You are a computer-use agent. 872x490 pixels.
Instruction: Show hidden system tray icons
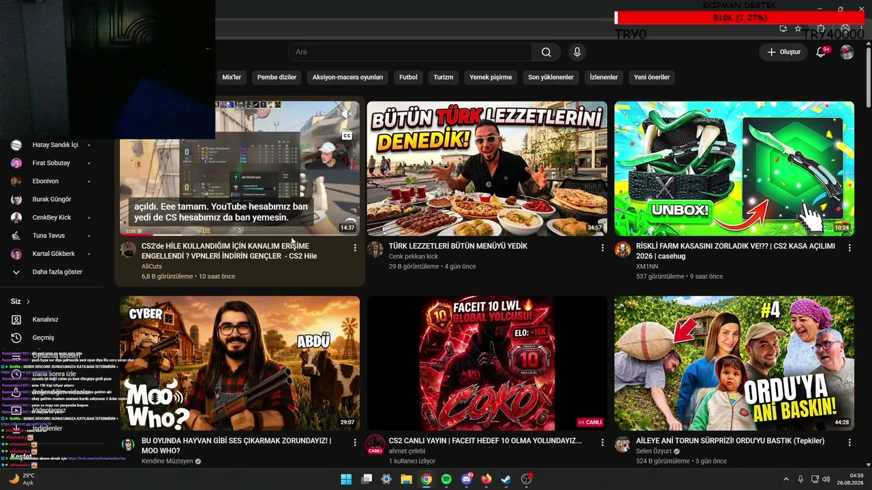785,479
